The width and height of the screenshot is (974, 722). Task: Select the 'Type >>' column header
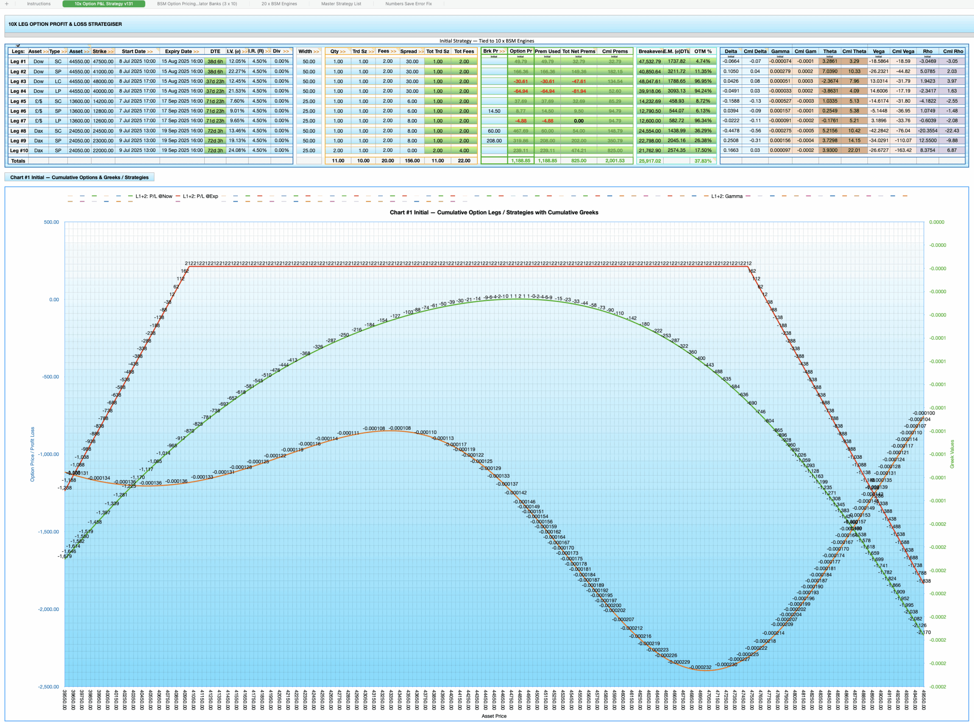[x=58, y=52]
